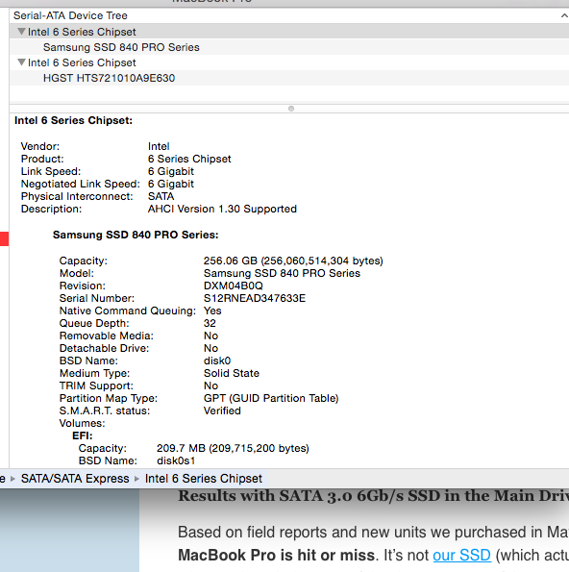Click 'GPT (GUID Partition Table)' value

coord(271,398)
